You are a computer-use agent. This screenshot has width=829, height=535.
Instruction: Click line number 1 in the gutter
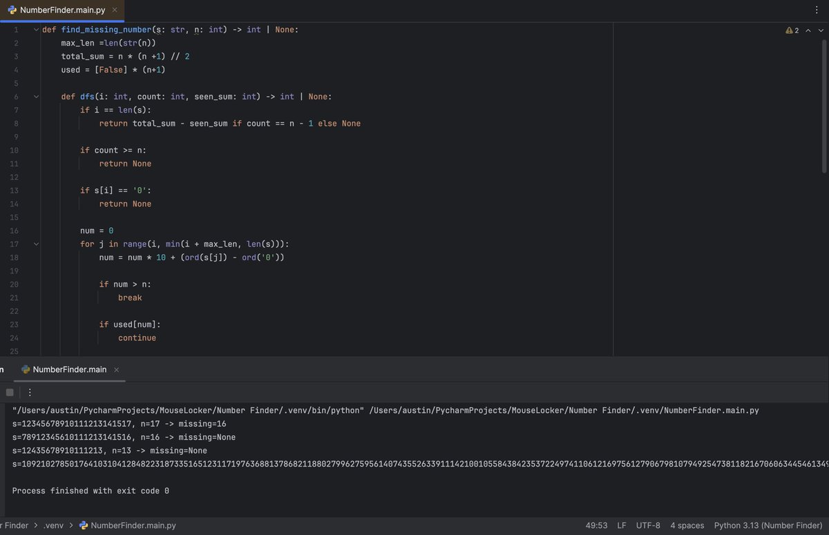[16, 30]
